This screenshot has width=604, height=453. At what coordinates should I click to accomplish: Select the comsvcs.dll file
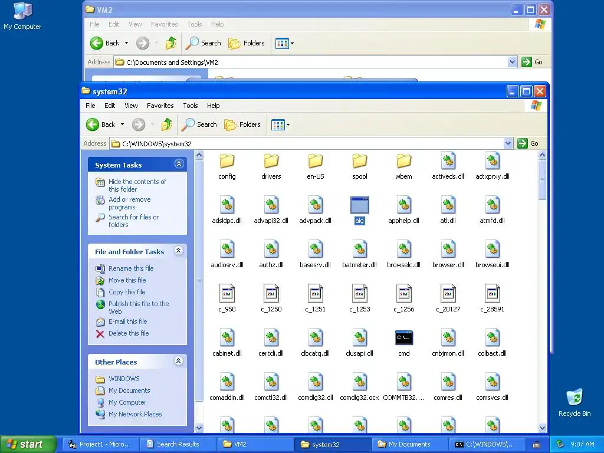click(x=493, y=387)
